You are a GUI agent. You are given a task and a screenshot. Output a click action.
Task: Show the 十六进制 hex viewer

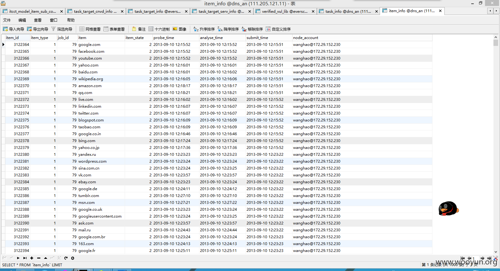click(x=159, y=29)
